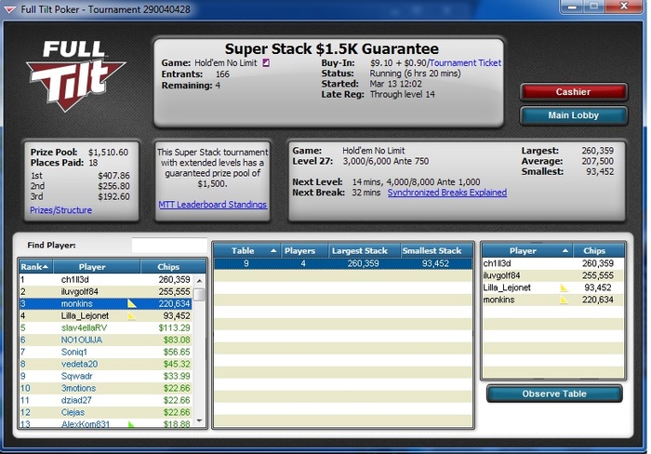Click Level 27 blinds 3,000/6,000 Ante 750
This screenshot has width=651, height=454.
[x=386, y=161]
